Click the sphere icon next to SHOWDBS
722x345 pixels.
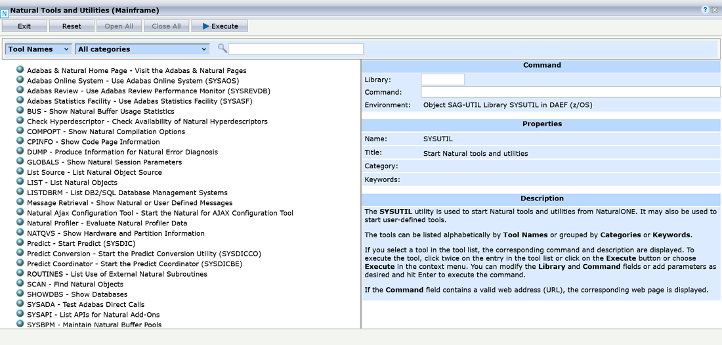click(20, 293)
